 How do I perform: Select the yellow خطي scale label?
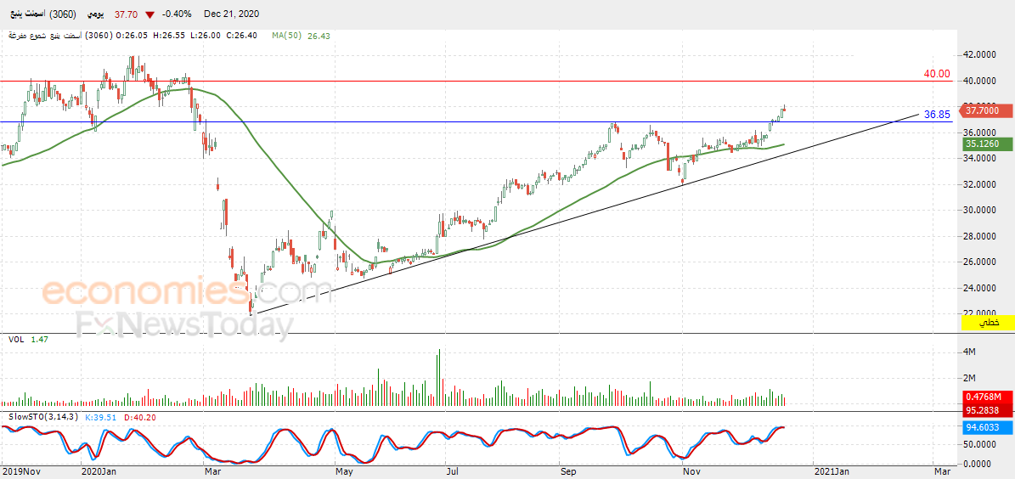(x=988, y=322)
